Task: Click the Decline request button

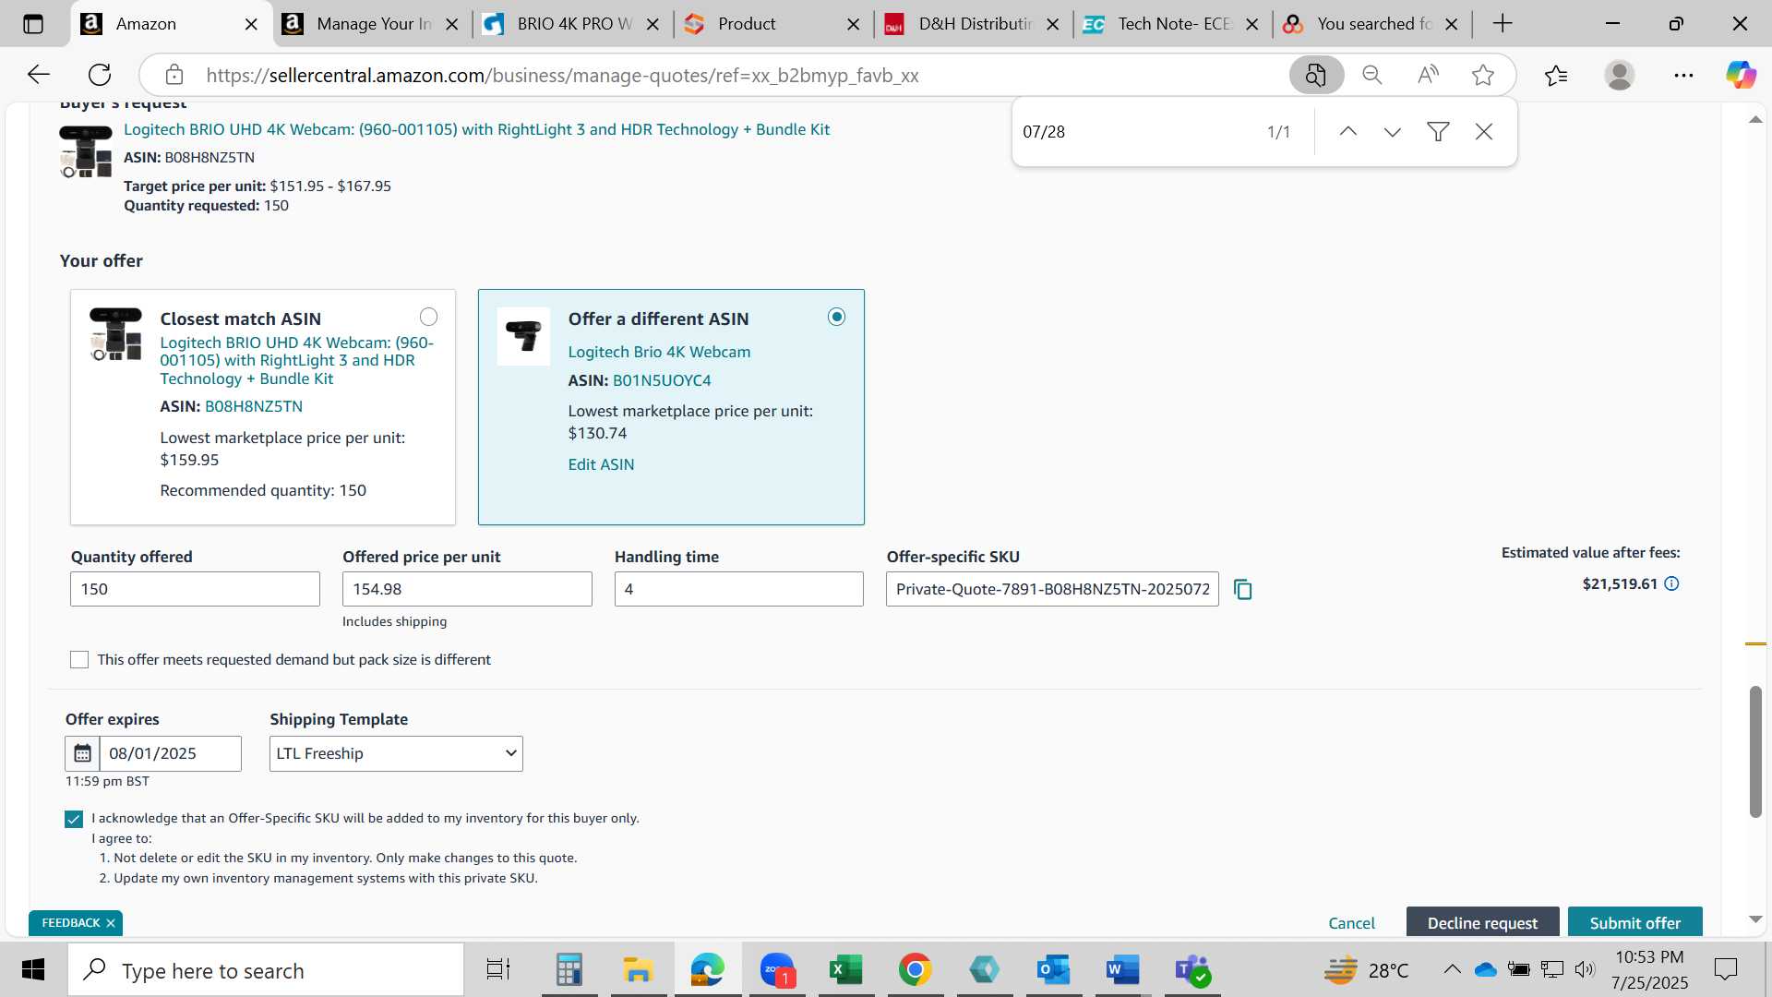Action: click(1482, 922)
